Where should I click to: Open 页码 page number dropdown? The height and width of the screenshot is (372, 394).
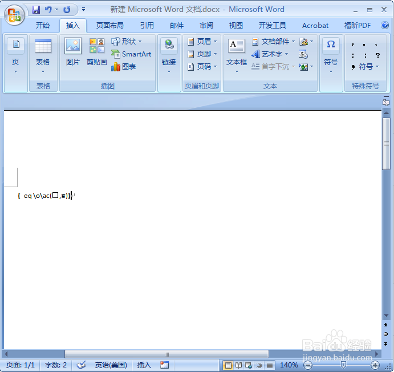click(x=202, y=66)
